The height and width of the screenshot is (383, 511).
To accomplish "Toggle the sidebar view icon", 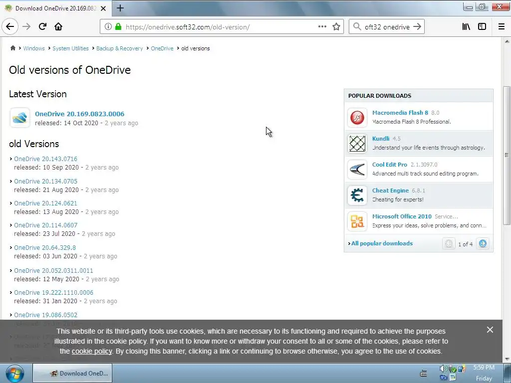I will pyautogui.click(x=482, y=27).
